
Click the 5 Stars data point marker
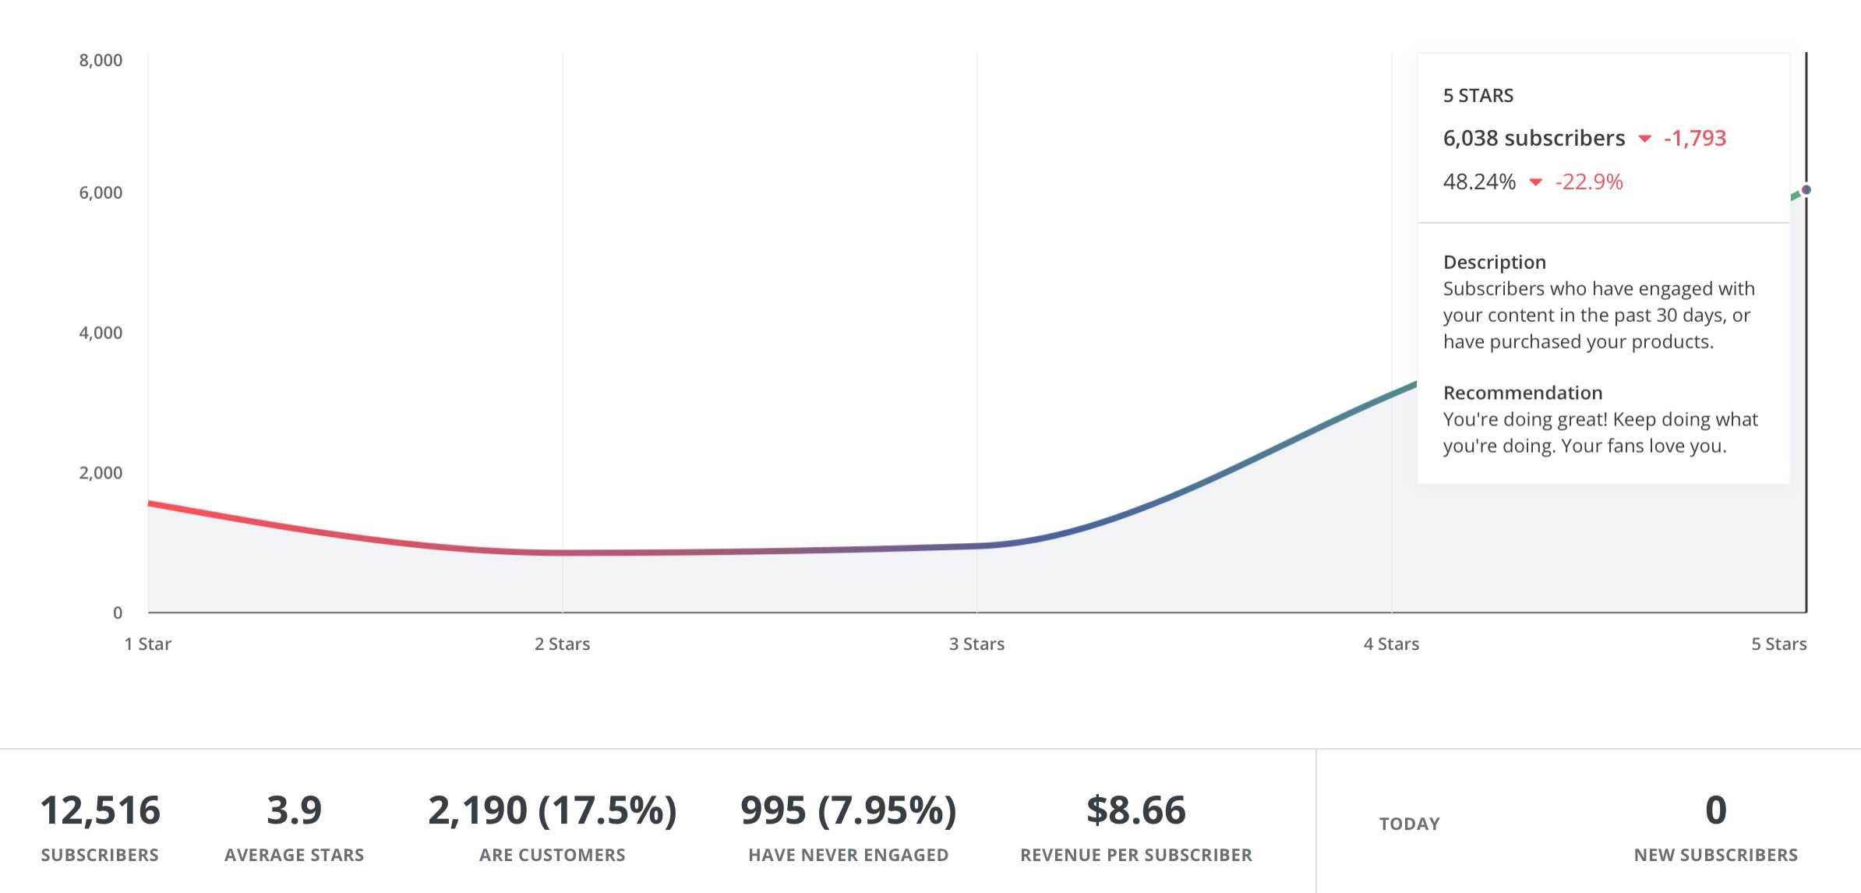[1806, 190]
